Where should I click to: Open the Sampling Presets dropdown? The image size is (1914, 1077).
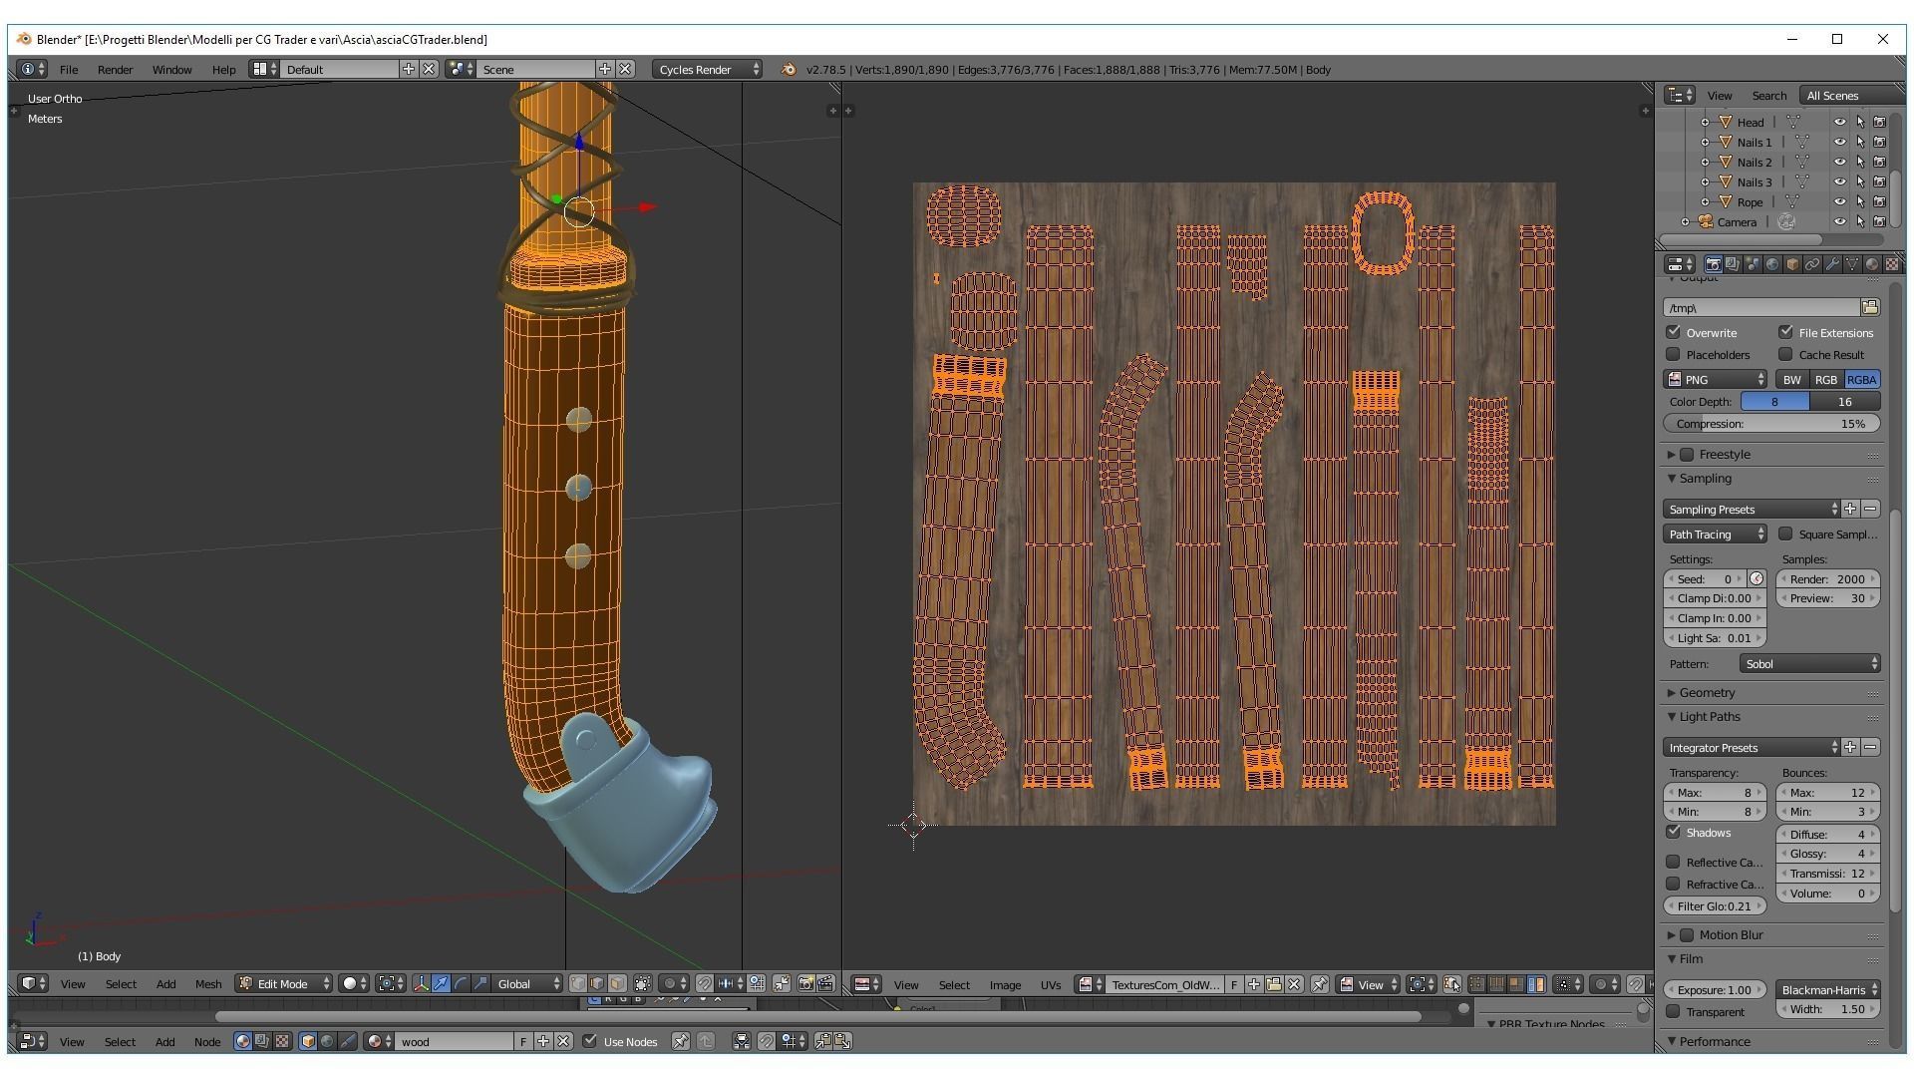[1752, 509]
